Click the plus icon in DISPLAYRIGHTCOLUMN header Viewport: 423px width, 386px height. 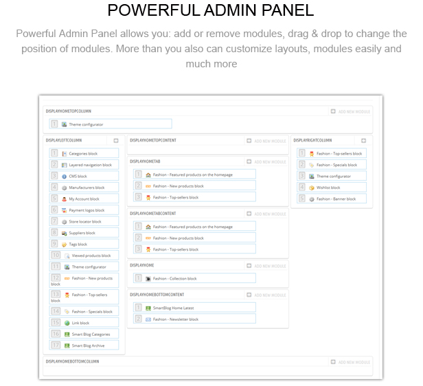[x=364, y=141]
